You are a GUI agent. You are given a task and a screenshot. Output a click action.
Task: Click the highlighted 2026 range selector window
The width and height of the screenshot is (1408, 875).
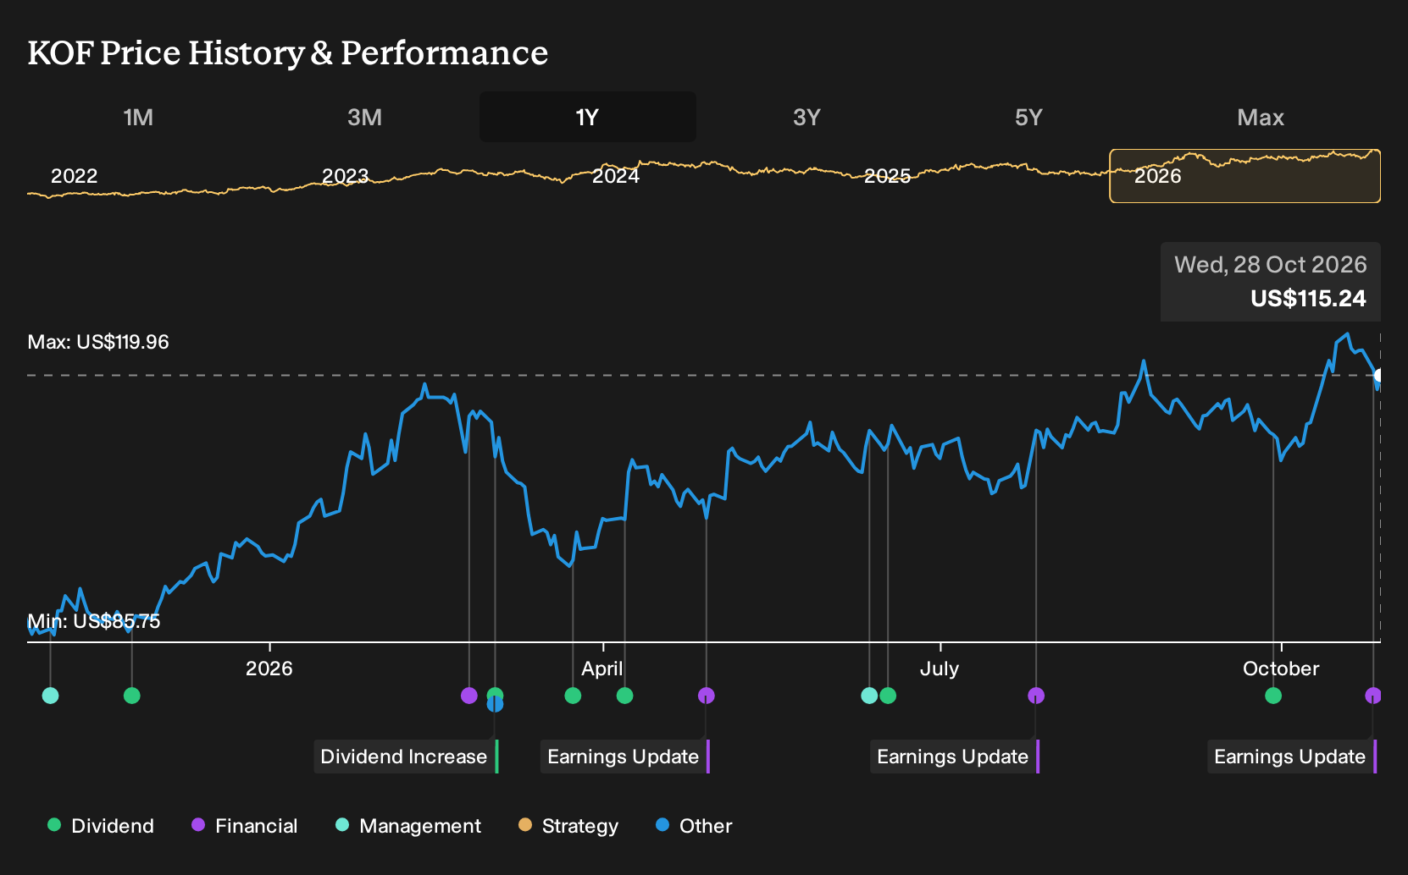1245,176
